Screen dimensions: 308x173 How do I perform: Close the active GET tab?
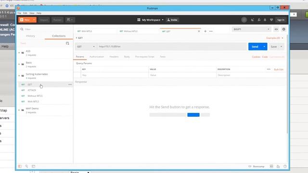coord(199,31)
